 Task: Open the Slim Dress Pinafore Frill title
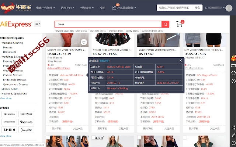[204, 50]
